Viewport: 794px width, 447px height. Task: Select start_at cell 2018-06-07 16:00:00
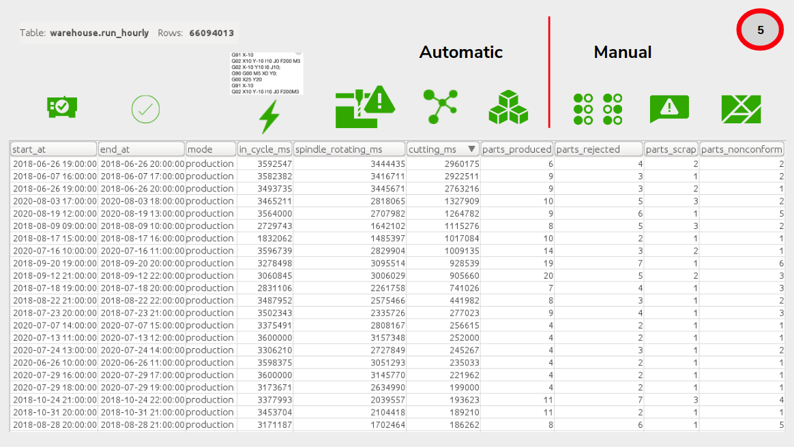pyautogui.click(x=54, y=176)
